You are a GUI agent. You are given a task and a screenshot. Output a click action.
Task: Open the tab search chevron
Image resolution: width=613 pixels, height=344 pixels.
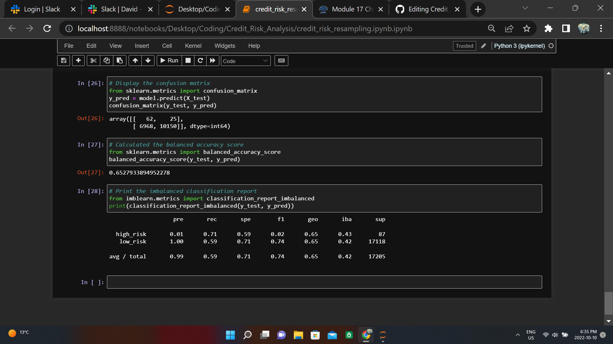pyautogui.click(x=525, y=8)
